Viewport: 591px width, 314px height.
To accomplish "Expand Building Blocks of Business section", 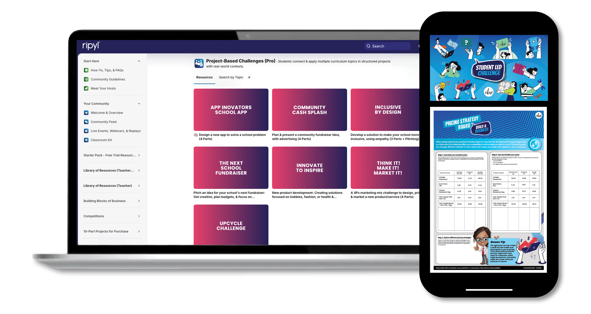I will tap(139, 201).
